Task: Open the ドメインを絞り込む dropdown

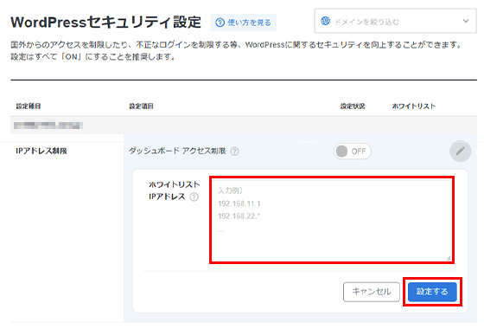Action: tap(395, 21)
